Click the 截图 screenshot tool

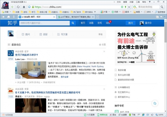(x=137, y=12)
